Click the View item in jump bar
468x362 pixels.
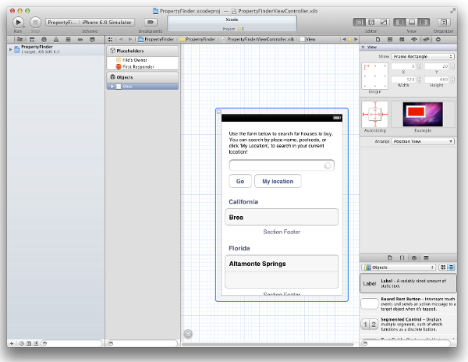pyautogui.click(x=307, y=39)
